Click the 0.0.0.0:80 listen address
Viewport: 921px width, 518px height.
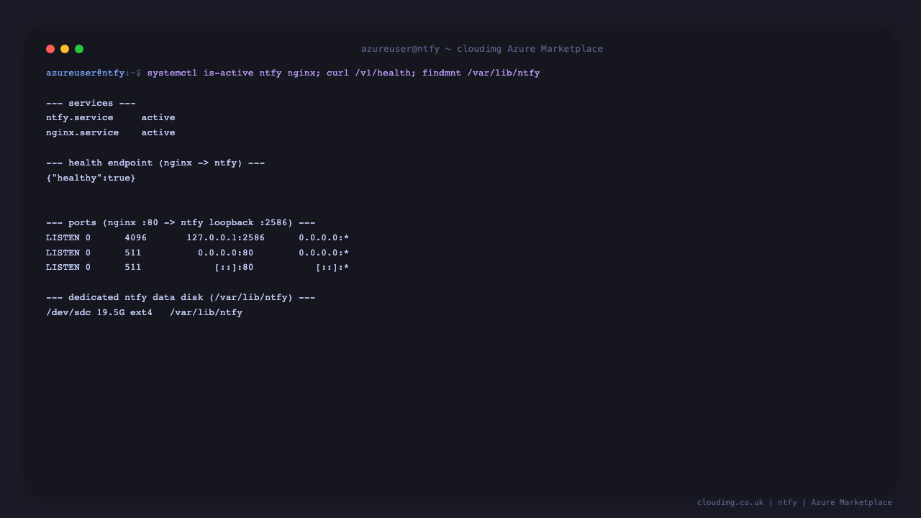[x=226, y=253]
